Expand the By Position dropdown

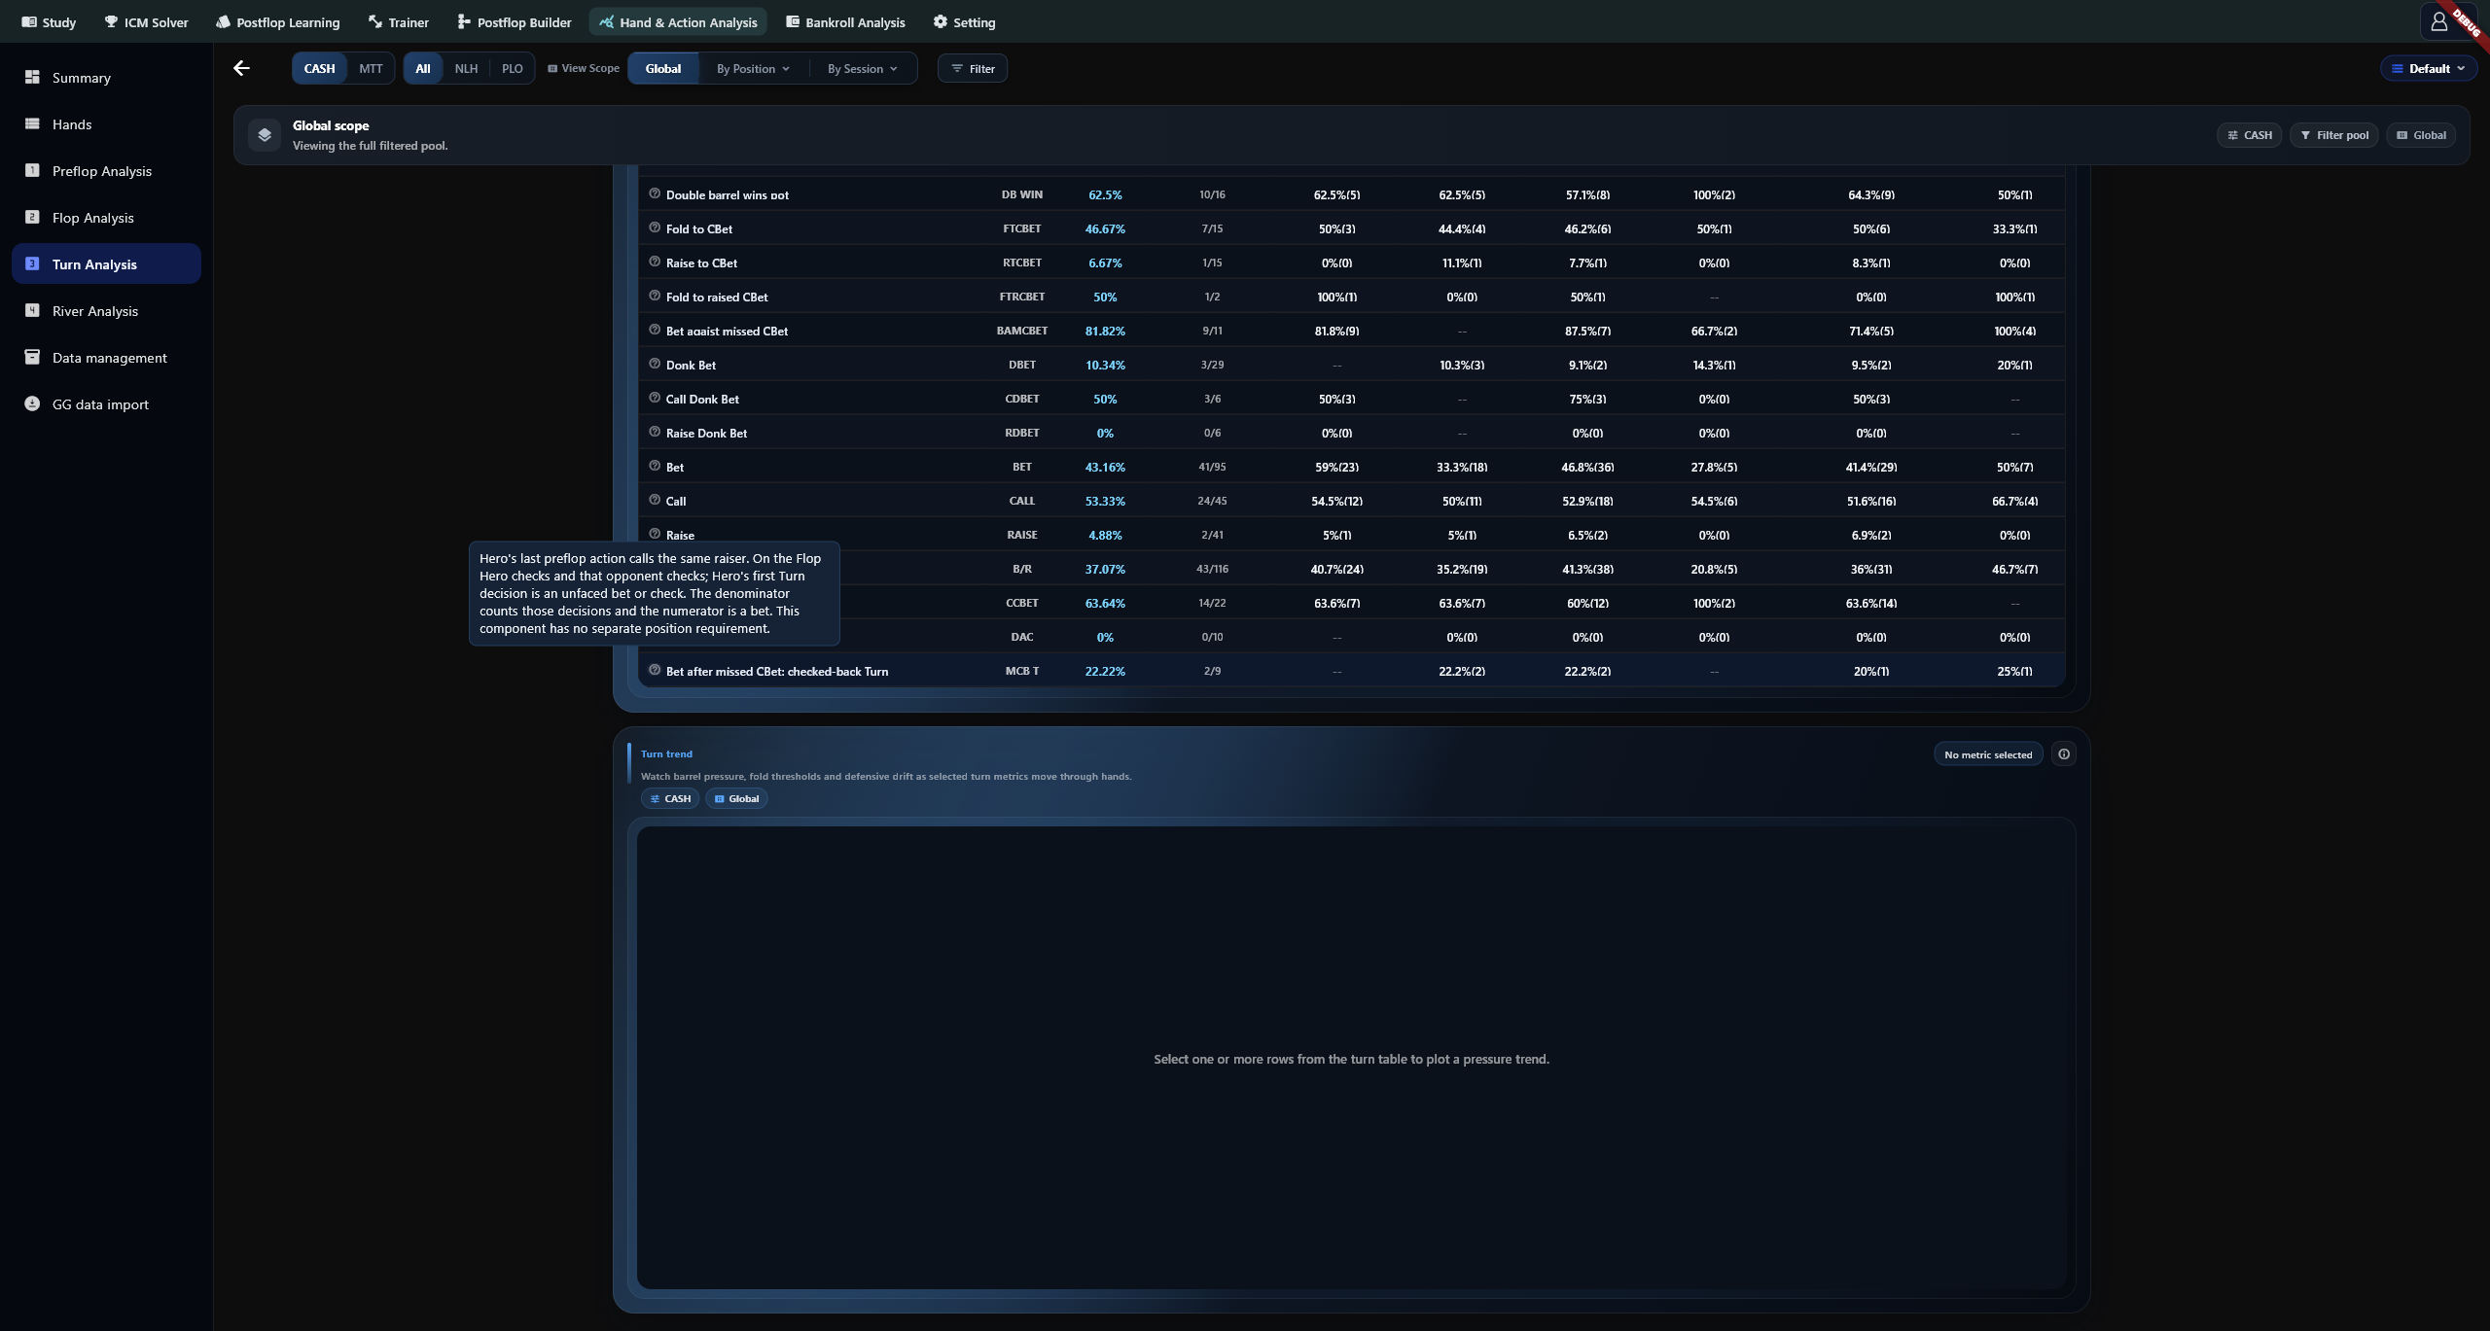pyautogui.click(x=754, y=68)
